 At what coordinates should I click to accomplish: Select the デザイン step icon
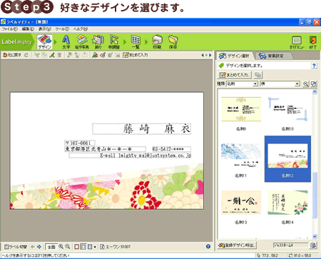[44, 42]
